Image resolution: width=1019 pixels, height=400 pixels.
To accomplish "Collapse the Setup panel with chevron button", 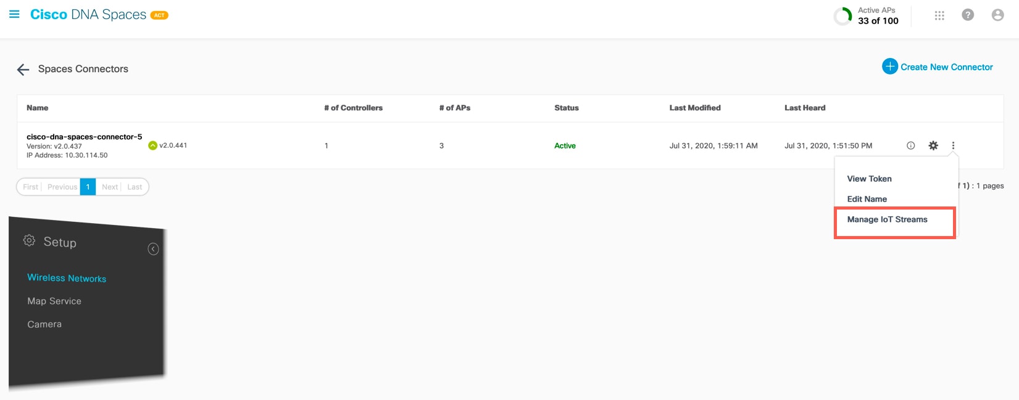I will 153,249.
